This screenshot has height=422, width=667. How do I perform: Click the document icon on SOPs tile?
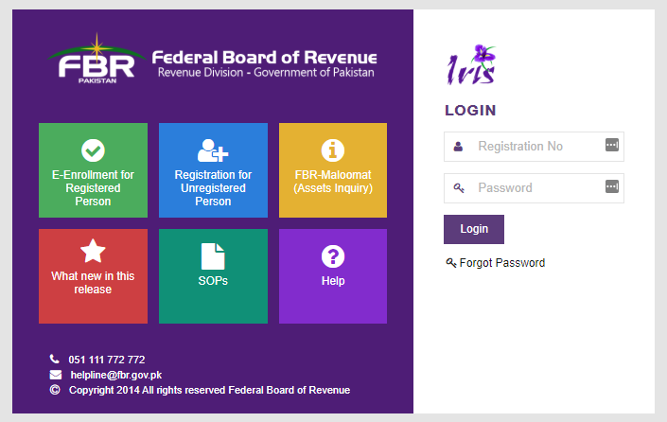pos(213,255)
